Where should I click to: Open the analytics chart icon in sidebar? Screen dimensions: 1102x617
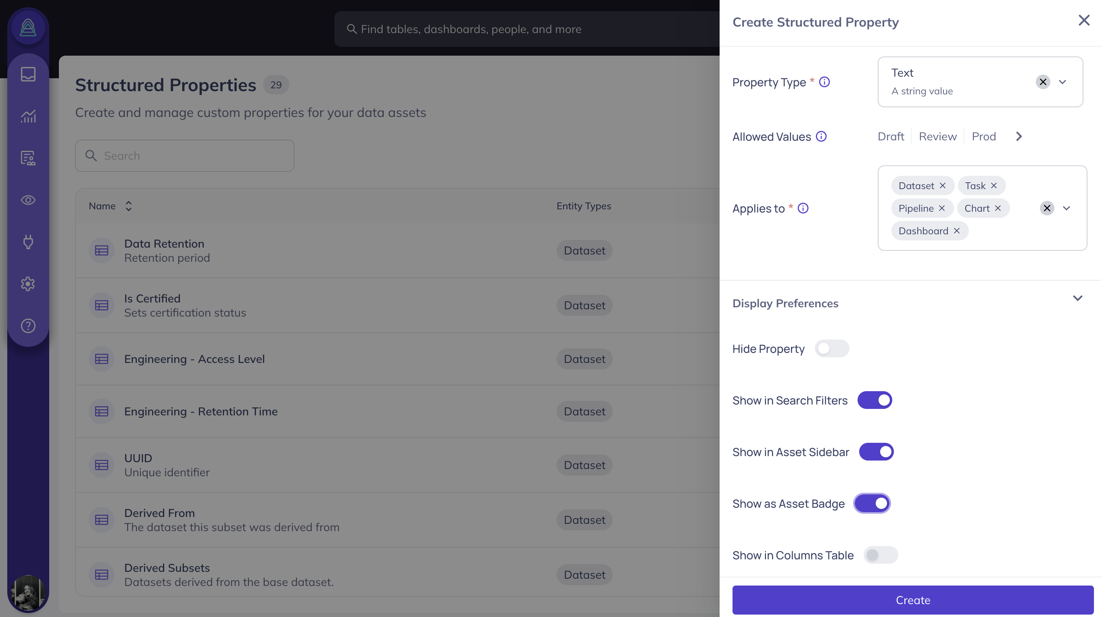click(28, 116)
